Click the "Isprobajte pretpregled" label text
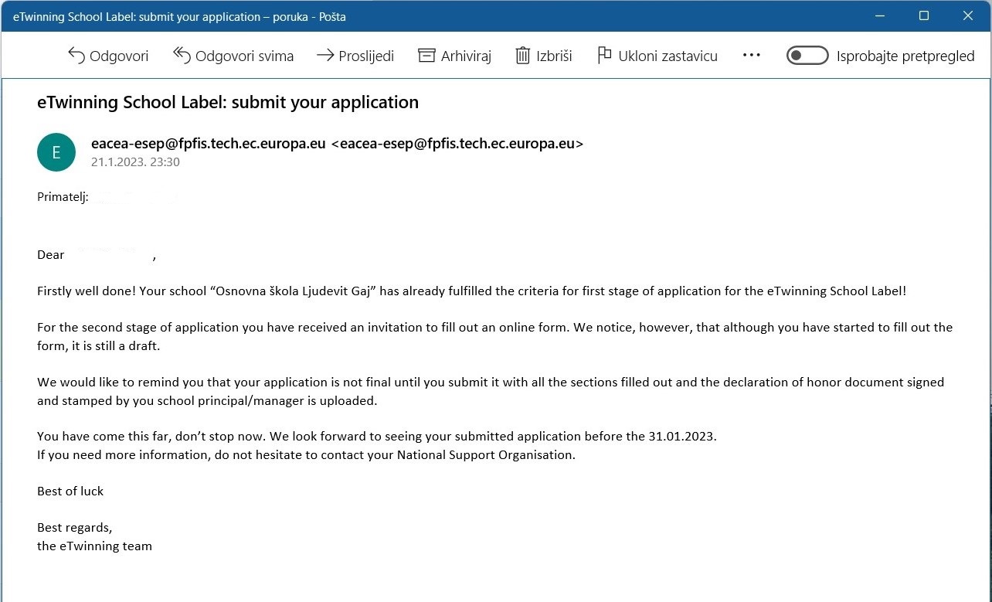Image resolution: width=992 pixels, height=602 pixels. (905, 56)
